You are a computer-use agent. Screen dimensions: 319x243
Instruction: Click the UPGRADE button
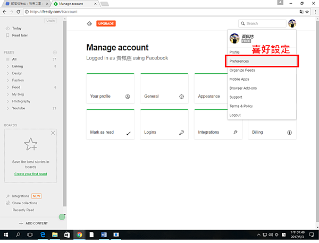click(x=106, y=24)
